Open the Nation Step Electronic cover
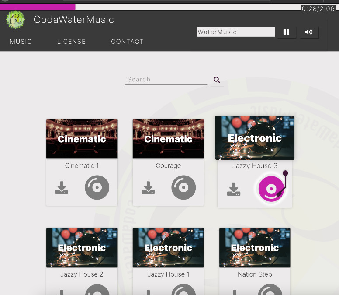This screenshot has height=295, width=339. coord(255,248)
